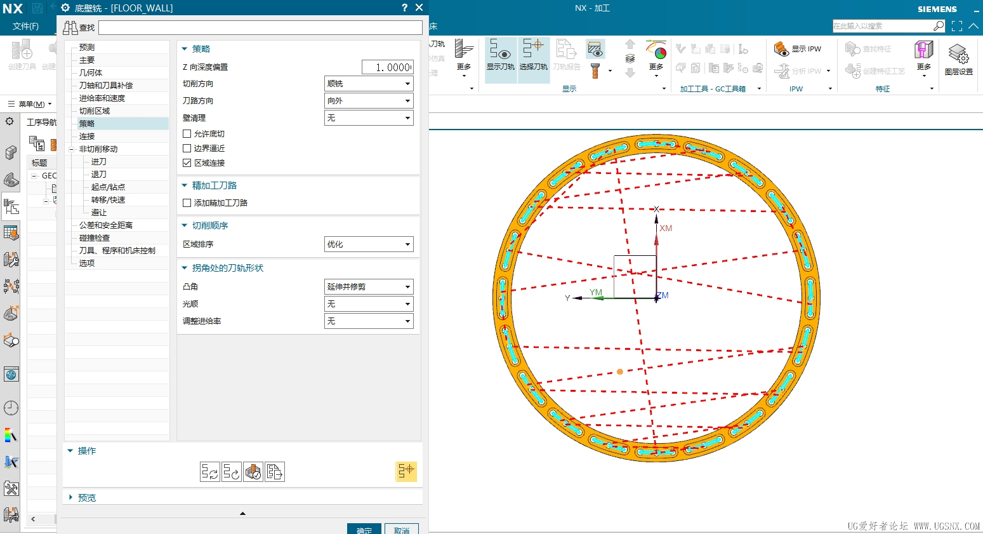Screen dimensions: 983x534
Task: Click the List toolpath icon under 操作
Action: (x=275, y=472)
